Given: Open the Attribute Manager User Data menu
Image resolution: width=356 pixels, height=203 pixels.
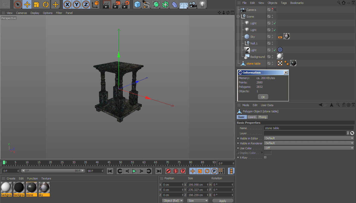Looking at the screenshot, I should (x=267, y=105).
